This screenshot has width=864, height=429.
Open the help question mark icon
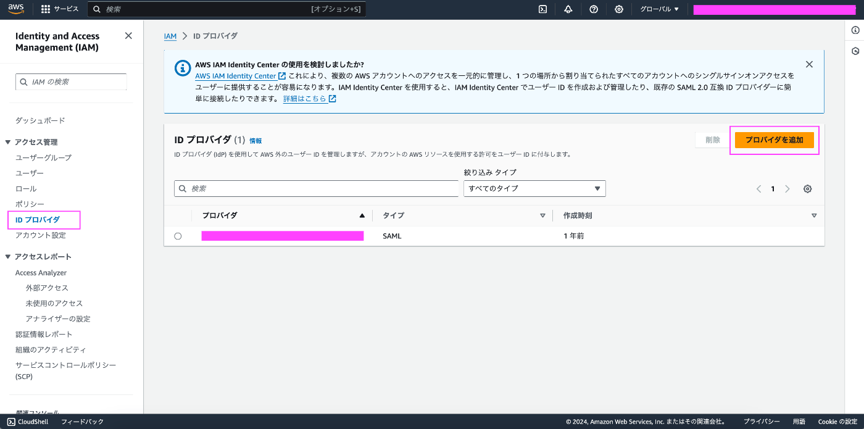pyautogui.click(x=594, y=9)
